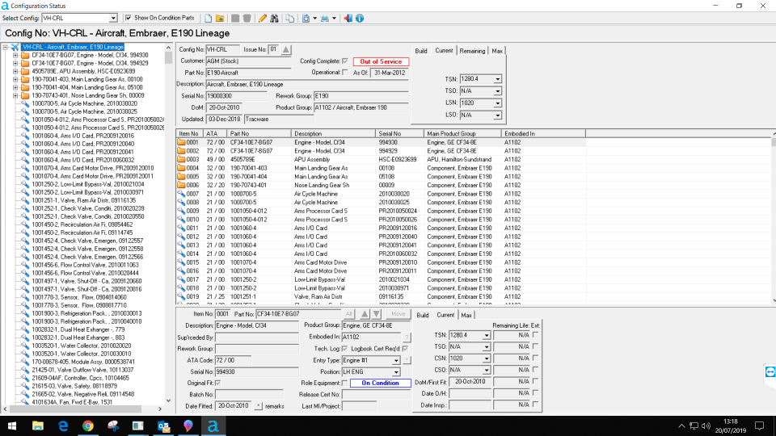Switch to the lower Build tab
Image resolution: width=776 pixels, height=436 pixels.
click(x=422, y=315)
